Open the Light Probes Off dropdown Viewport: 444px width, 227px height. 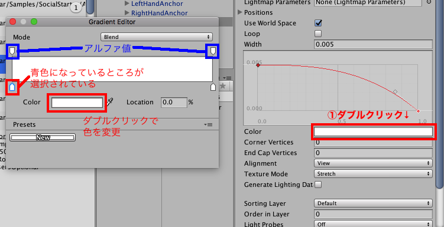pos(373,224)
